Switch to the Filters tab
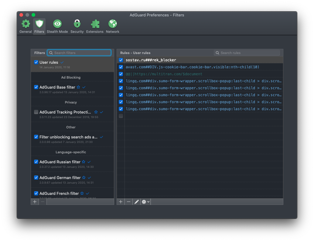Viewport: 314px width, 241px height. [x=39, y=26]
